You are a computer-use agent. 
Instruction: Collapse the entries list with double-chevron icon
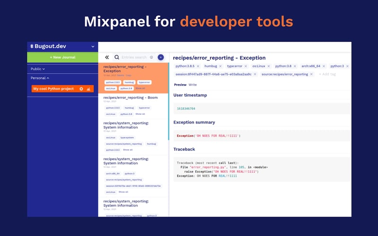tap(107, 57)
